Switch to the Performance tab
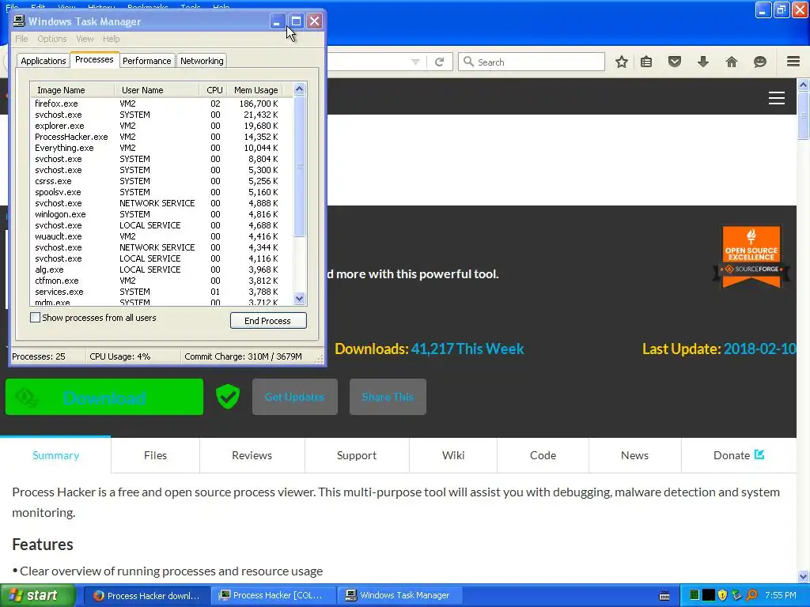The image size is (810, 607). [146, 61]
